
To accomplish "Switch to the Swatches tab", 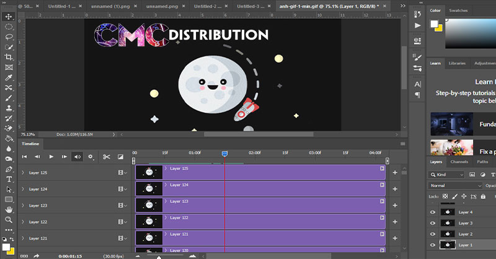I will tap(458, 11).
